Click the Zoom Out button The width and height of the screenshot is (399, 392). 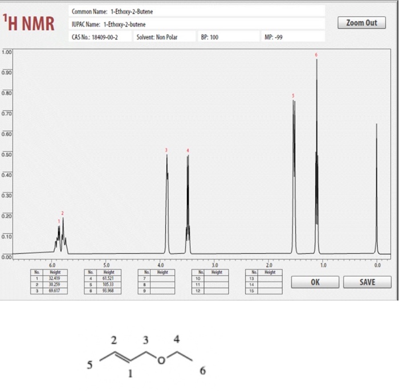(361, 23)
